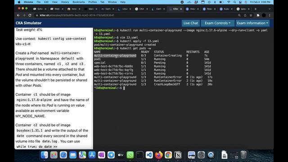This screenshot has width=288, height=162.
Task: Open Firefox from the dock
Action: (x=159, y=155)
